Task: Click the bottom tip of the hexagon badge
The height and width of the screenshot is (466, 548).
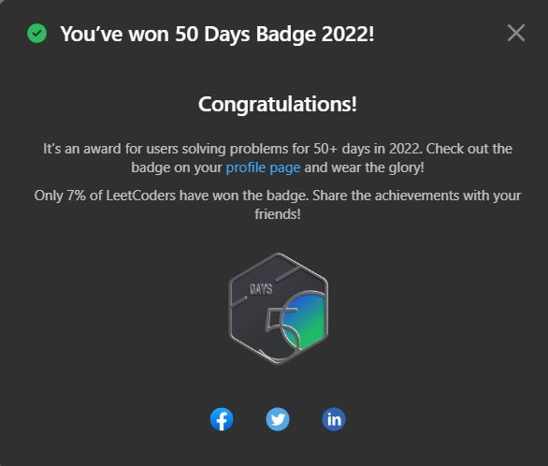Action: point(278,362)
